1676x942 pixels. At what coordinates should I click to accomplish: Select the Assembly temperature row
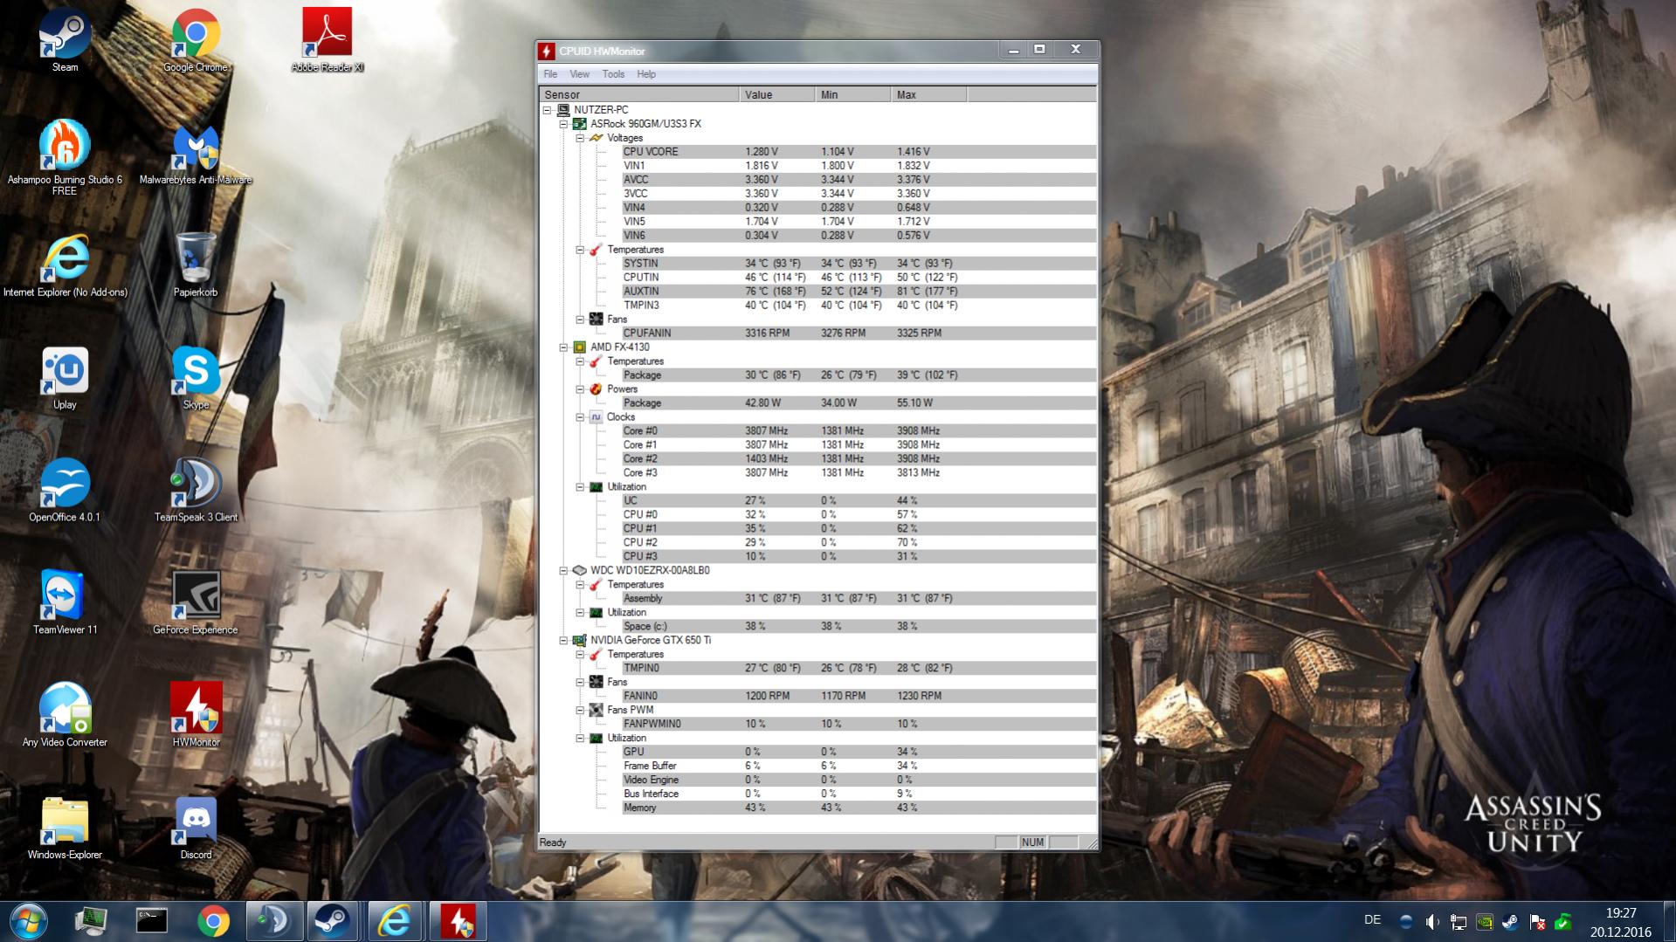point(859,599)
